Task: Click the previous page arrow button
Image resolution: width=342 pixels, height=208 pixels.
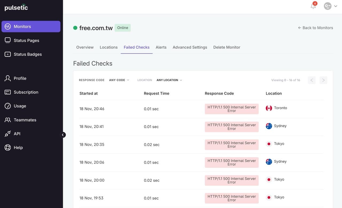Action: (312, 80)
